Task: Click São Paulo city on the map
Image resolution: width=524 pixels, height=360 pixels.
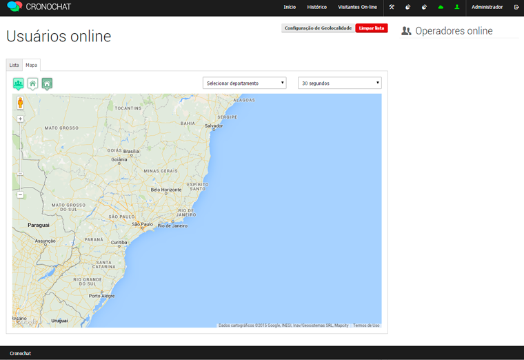Action: [142, 224]
